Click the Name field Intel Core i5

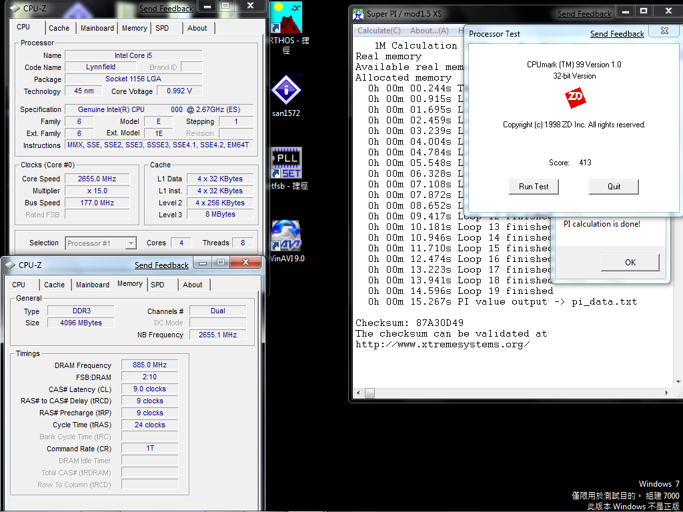(x=133, y=55)
